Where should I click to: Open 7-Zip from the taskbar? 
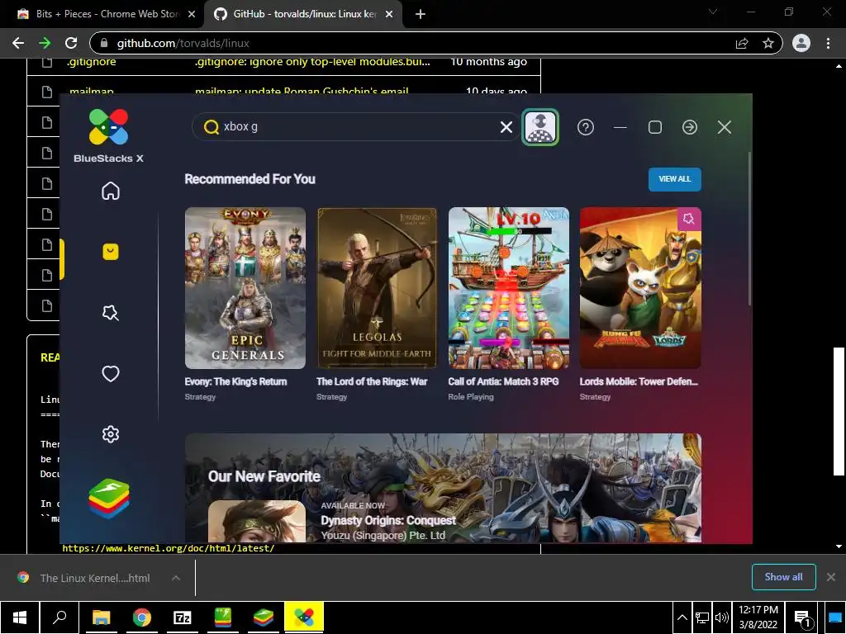pyautogui.click(x=182, y=617)
